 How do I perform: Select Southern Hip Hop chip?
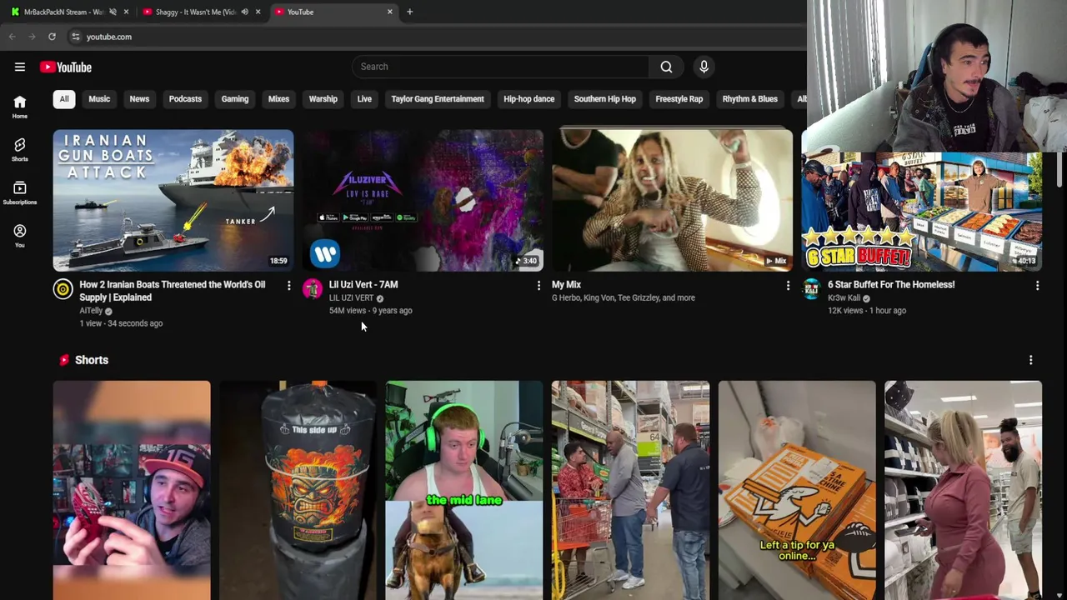click(605, 99)
